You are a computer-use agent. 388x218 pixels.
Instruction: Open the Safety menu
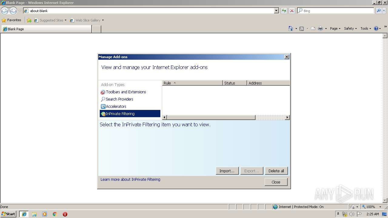tap(350, 28)
